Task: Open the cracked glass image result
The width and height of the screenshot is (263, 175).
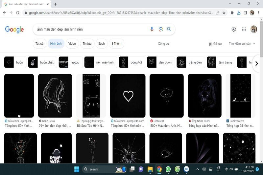Action: click(129, 148)
